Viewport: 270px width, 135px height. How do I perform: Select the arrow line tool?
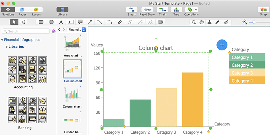90,22
